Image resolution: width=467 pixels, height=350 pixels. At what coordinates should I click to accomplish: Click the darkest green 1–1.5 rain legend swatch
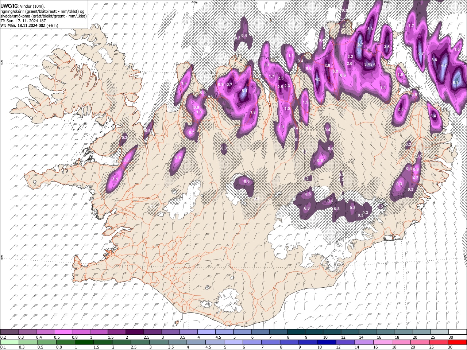[x=85, y=342]
